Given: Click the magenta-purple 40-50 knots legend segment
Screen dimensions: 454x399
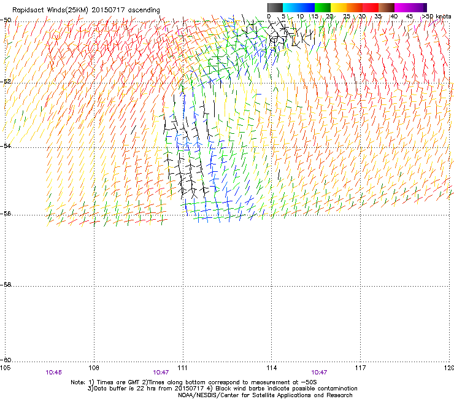Looking at the screenshot, I should coord(410,7).
